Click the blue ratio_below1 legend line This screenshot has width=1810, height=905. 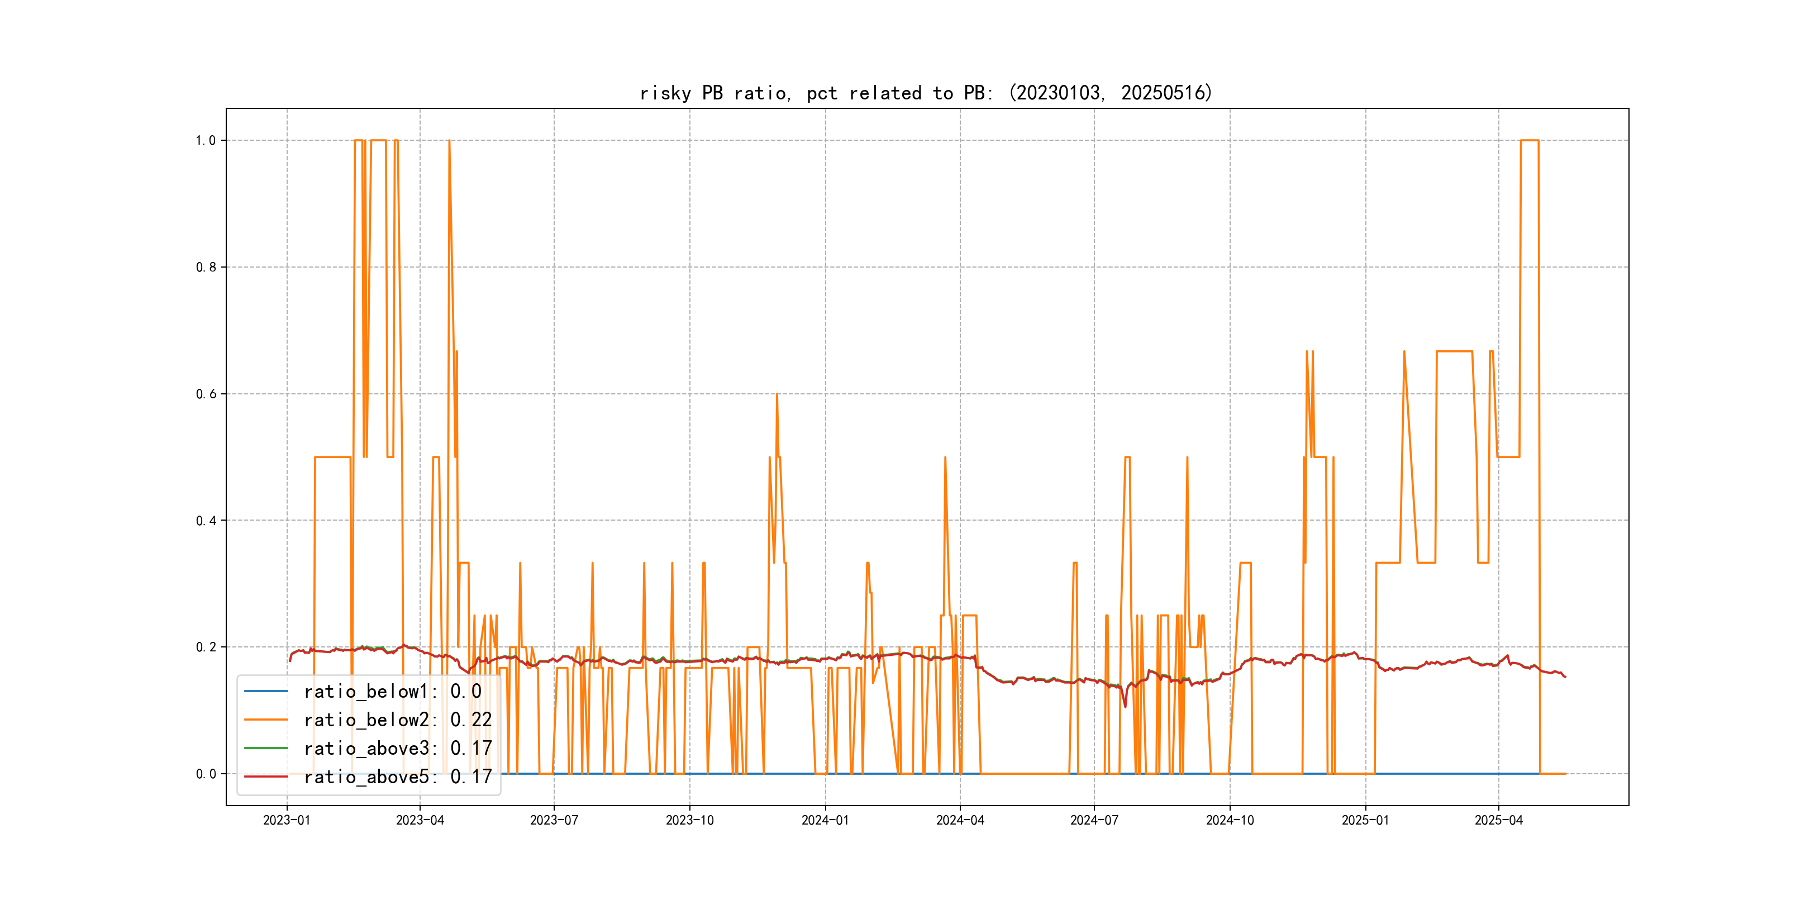click(265, 692)
